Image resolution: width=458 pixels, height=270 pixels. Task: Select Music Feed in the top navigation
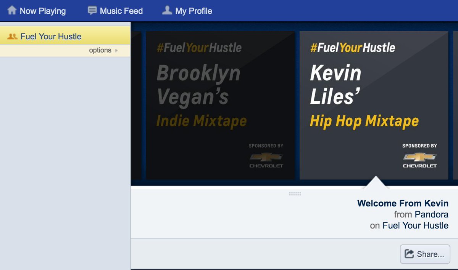[x=121, y=11]
